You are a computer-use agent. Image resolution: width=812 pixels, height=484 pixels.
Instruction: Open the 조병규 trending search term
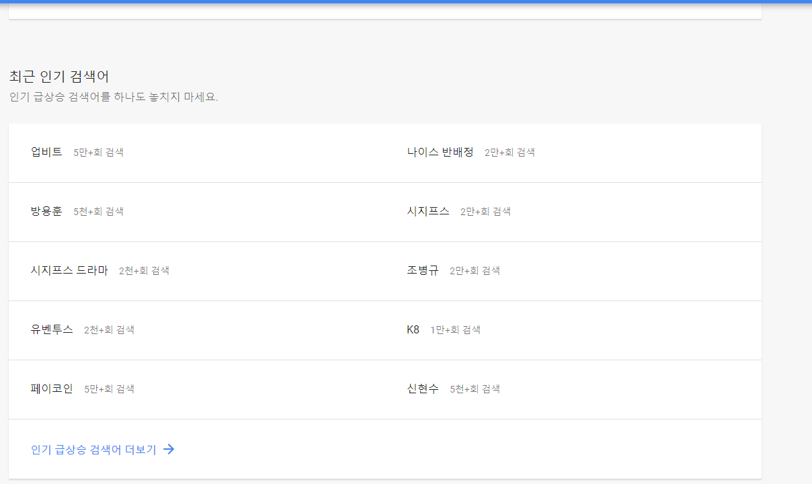[x=423, y=270]
